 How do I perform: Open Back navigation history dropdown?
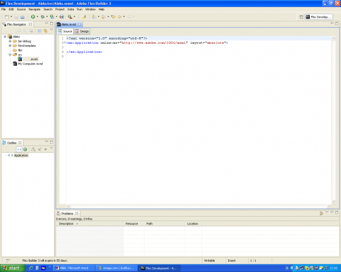point(124,16)
